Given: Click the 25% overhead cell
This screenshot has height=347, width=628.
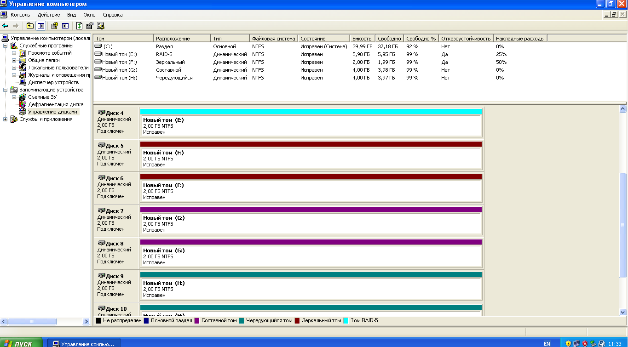Looking at the screenshot, I should tap(501, 54).
